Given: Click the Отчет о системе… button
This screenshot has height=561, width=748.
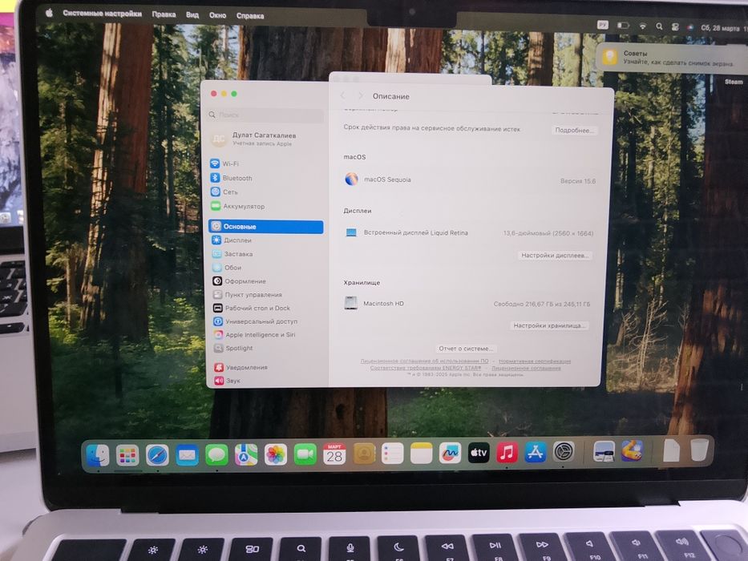Looking at the screenshot, I should [x=466, y=349].
